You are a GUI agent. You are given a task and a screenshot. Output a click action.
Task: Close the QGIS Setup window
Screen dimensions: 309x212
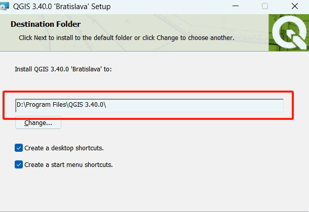point(294,7)
